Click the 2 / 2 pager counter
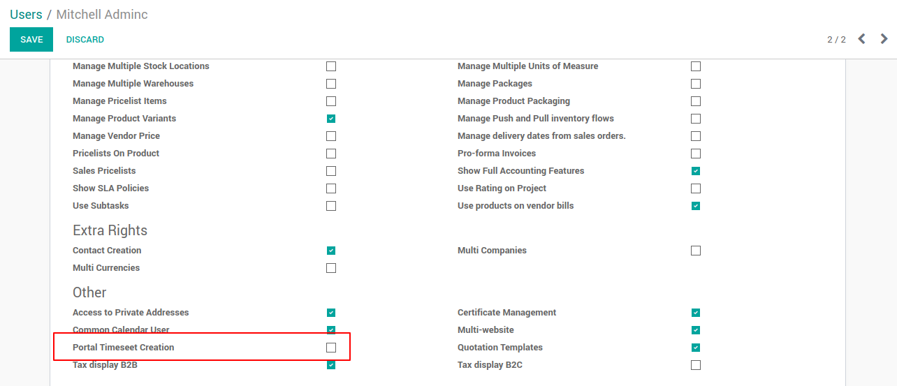The image size is (897, 386). click(x=836, y=40)
